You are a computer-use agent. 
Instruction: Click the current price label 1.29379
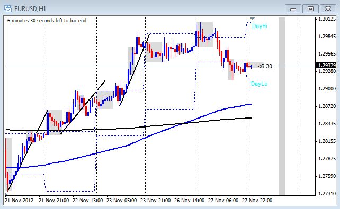click(x=327, y=65)
